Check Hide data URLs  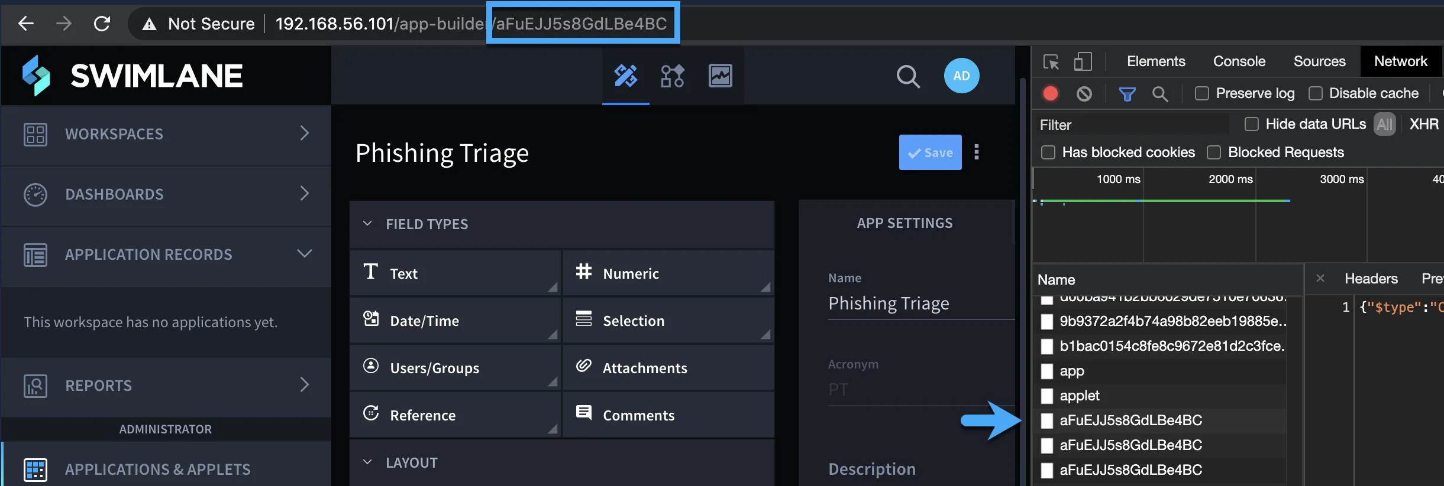click(x=1251, y=124)
